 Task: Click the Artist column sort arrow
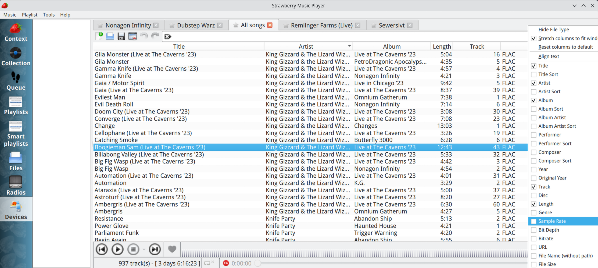349,46
